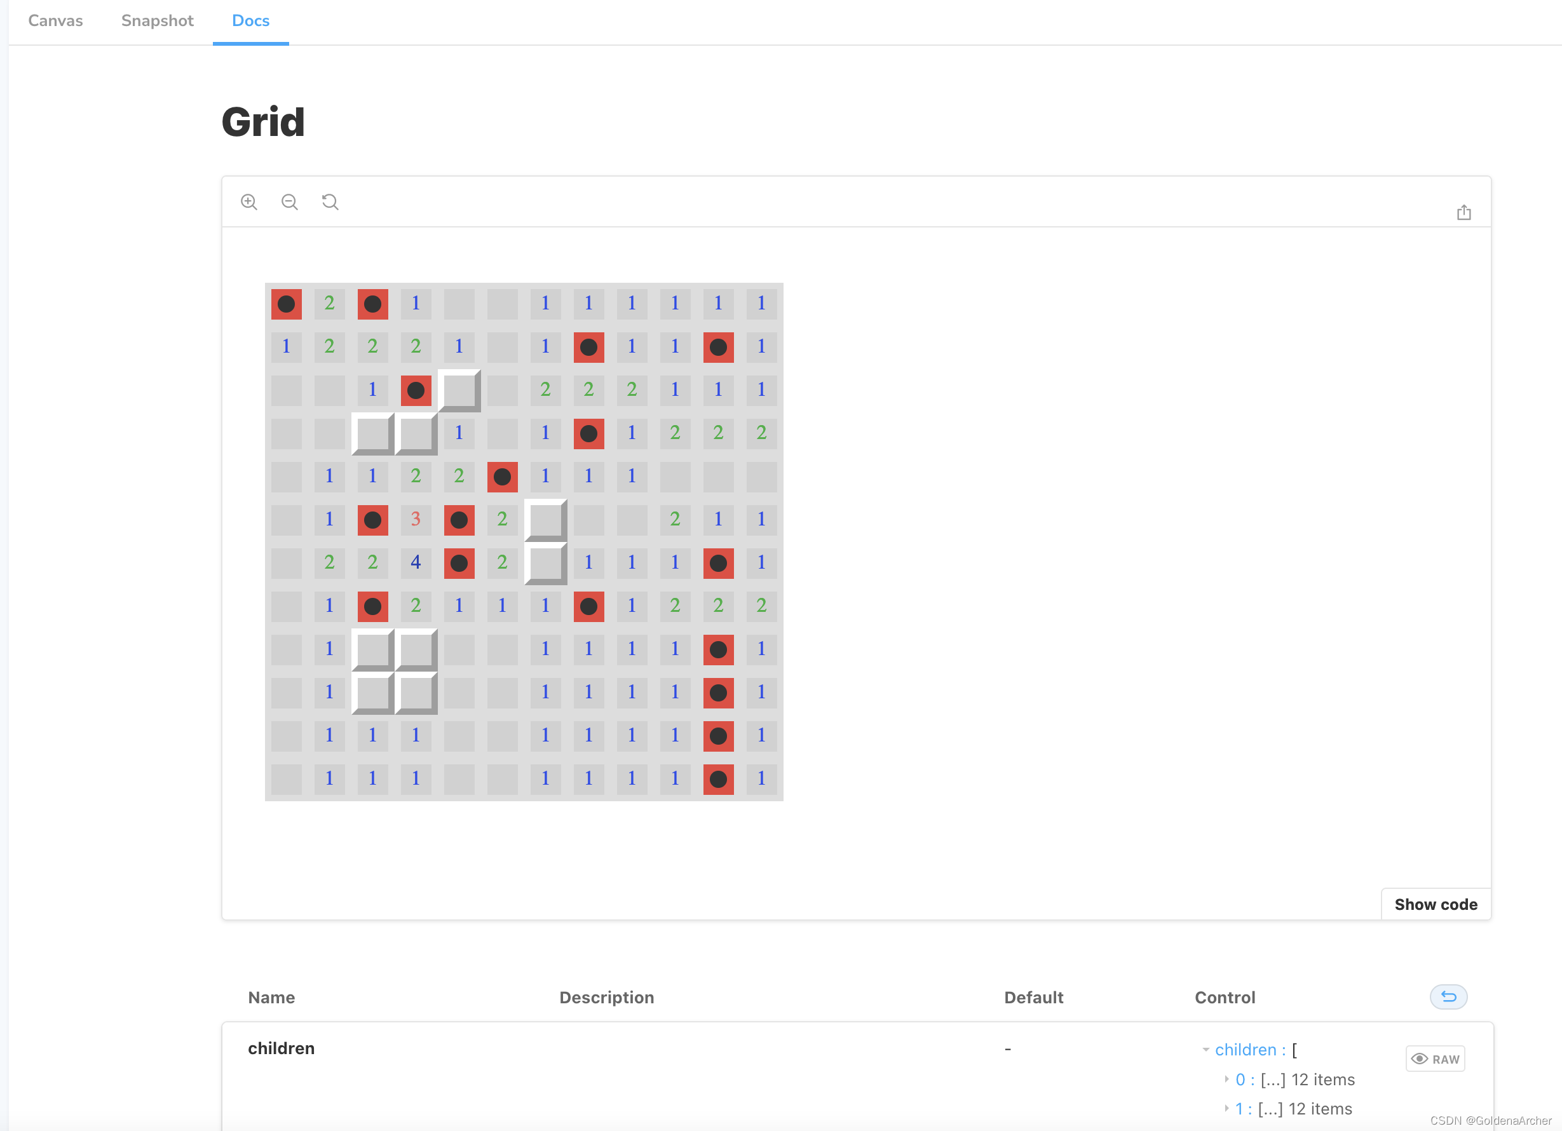Reset zoom of the story preview
The height and width of the screenshot is (1131, 1562).
pyautogui.click(x=330, y=202)
